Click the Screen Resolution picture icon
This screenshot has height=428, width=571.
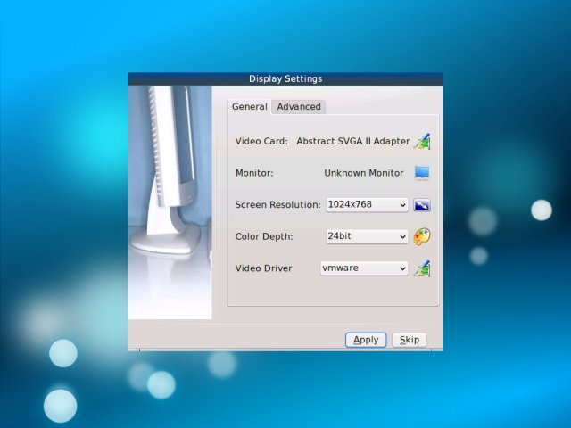point(422,205)
